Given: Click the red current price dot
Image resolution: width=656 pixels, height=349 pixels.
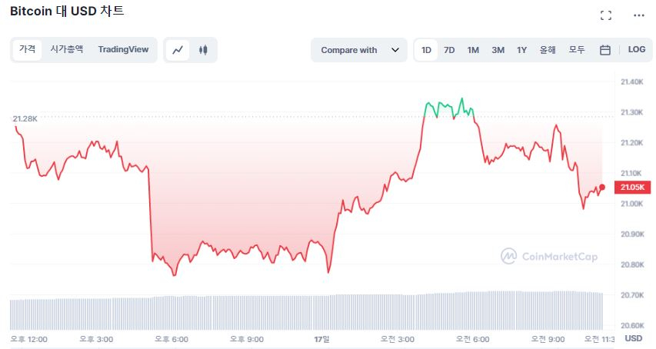Looking at the screenshot, I should (x=602, y=187).
